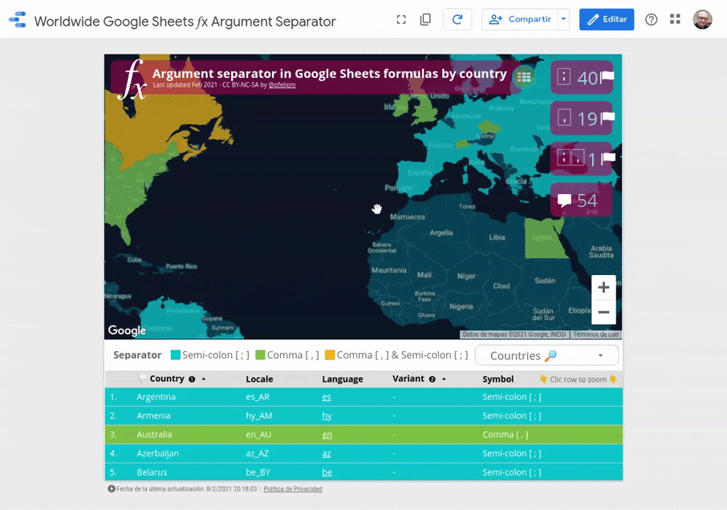Click the Variant info icon
The height and width of the screenshot is (510, 727).
[x=433, y=379]
